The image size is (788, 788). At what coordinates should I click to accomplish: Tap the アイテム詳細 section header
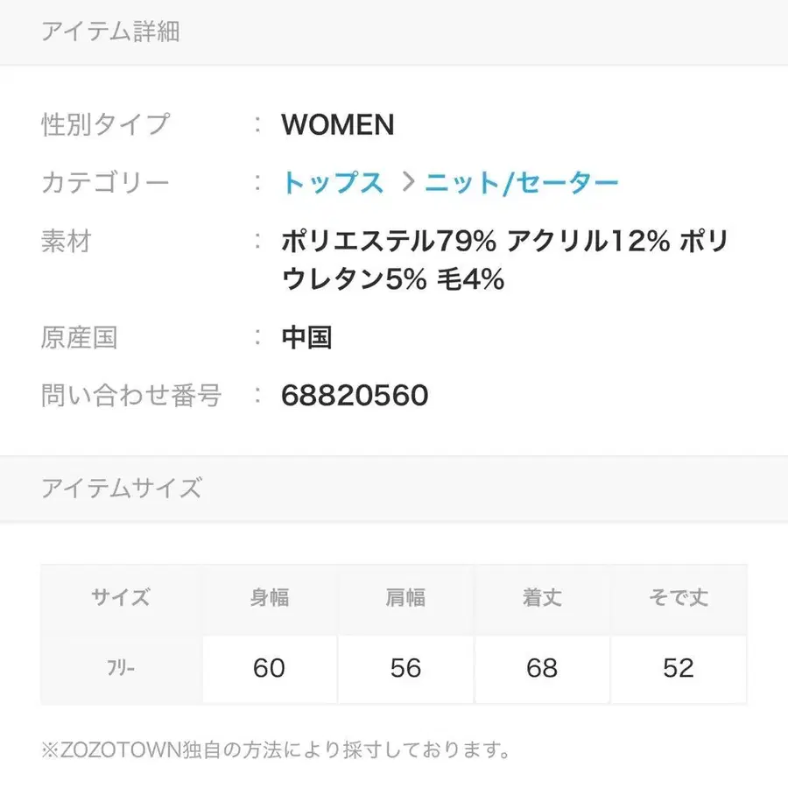pyautogui.click(x=110, y=32)
